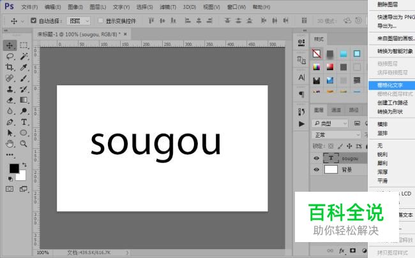
Task: Switch to the 路径 paths tab
Action: point(353,110)
